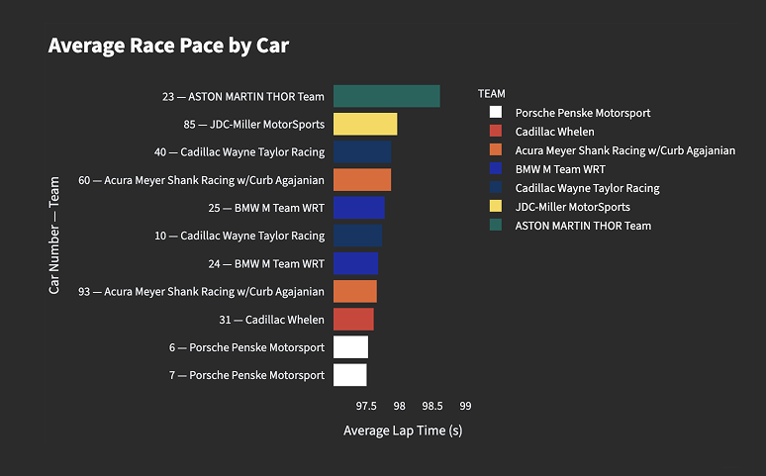Click the Average Race Pace by Car title
This screenshot has height=476, width=766.
(x=168, y=46)
